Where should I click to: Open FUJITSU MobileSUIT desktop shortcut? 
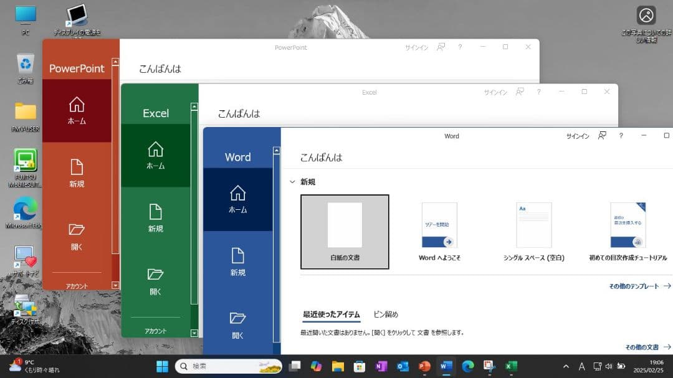tap(26, 168)
